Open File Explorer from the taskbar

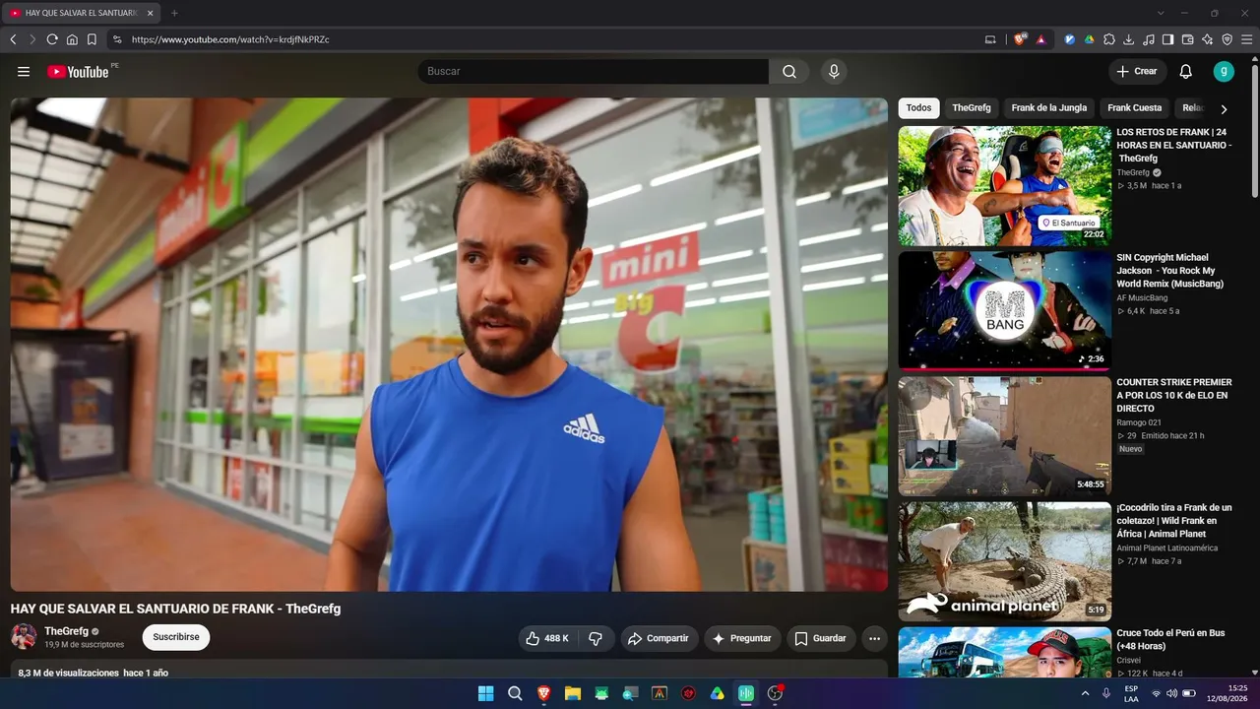tap(573, 693)
